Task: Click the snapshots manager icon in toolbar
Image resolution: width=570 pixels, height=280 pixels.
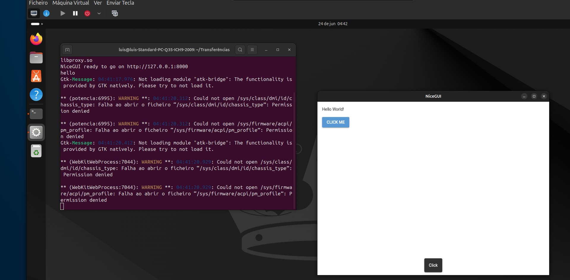Action: click(115, 13)
